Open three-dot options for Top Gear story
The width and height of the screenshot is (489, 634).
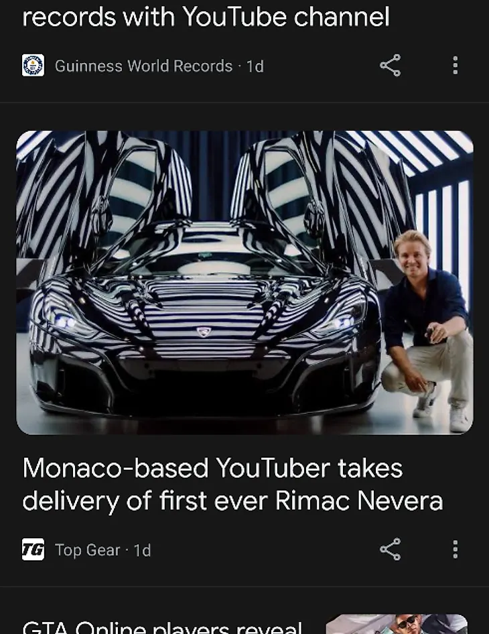(x=455, y=549)
